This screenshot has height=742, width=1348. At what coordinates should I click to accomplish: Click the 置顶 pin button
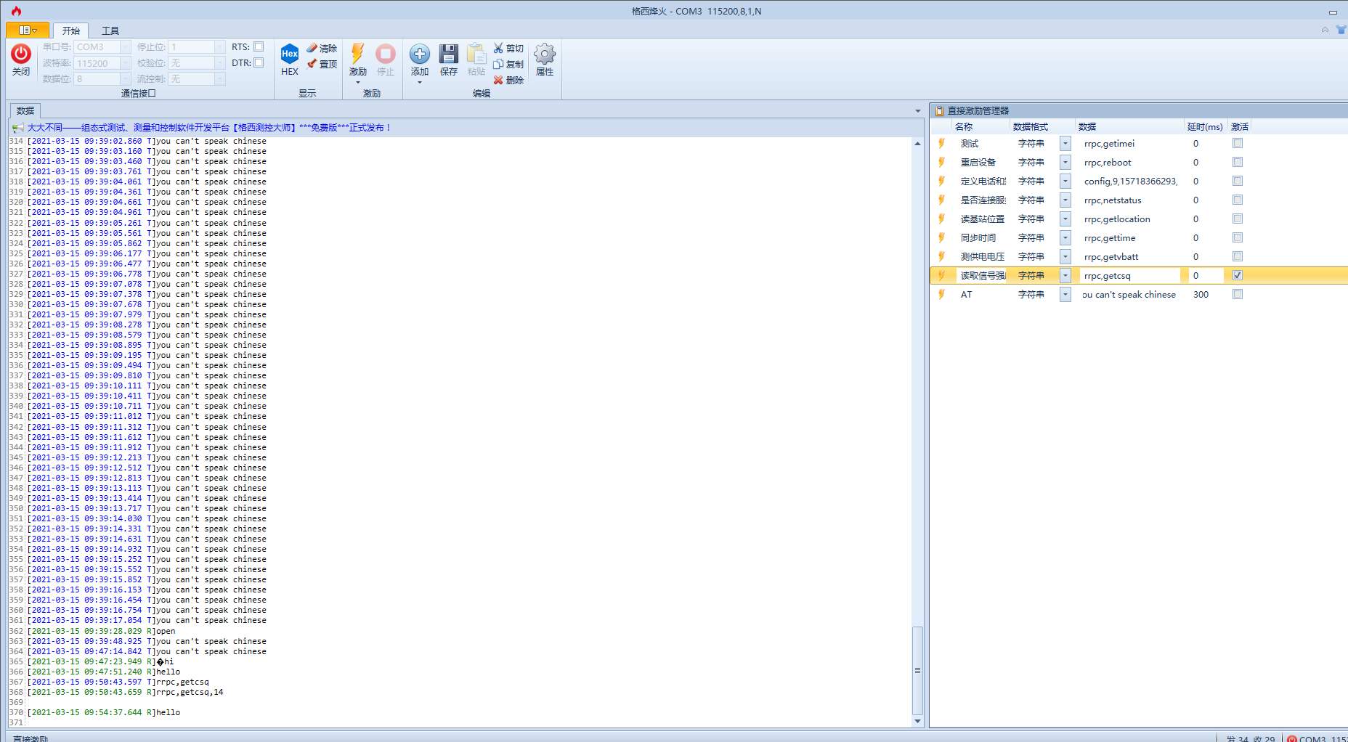(322, 64)
